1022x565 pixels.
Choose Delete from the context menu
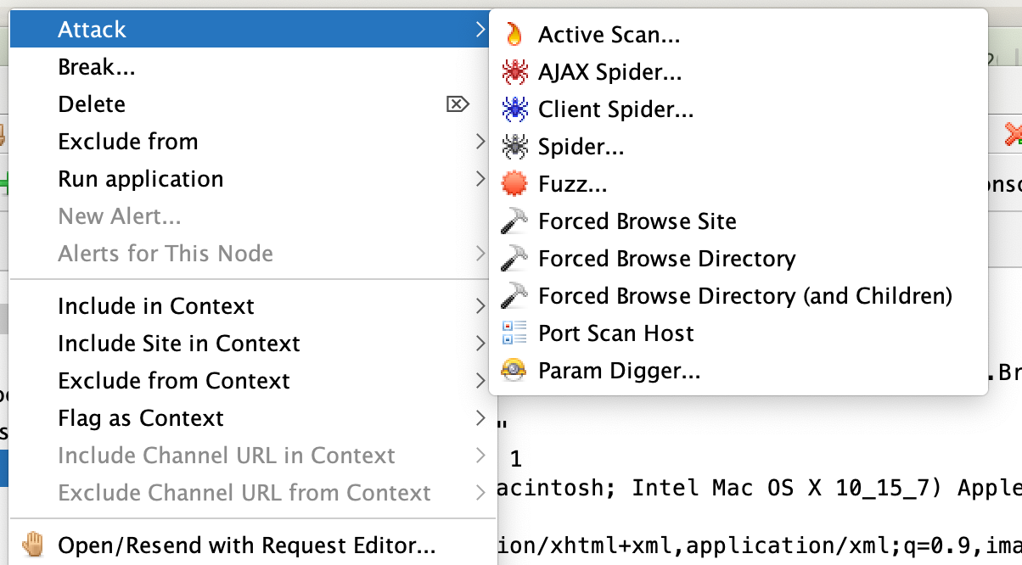[x=92, y=104]
